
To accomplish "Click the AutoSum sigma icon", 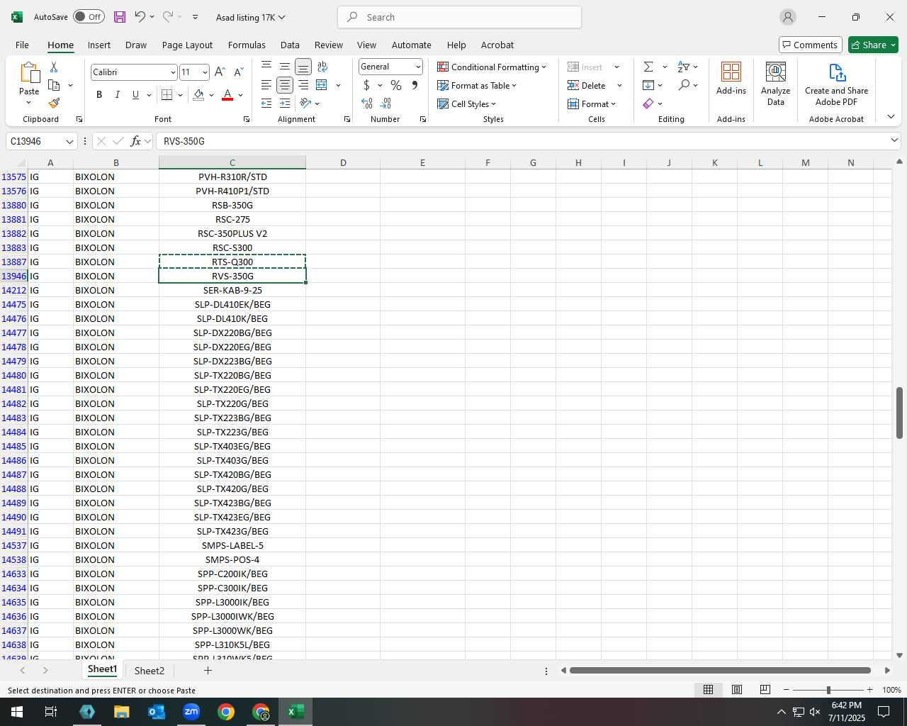I will pos(648,67).
